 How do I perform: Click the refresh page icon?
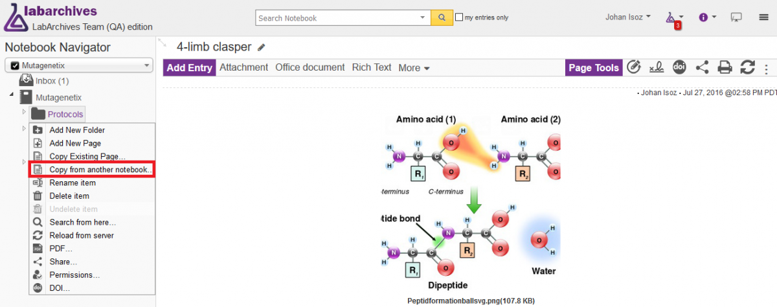pyautogui.click(x=747, y=67)
